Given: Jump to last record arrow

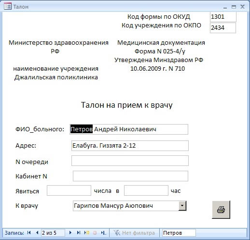Looking at the screenshot, I should (x=79, y=233).
